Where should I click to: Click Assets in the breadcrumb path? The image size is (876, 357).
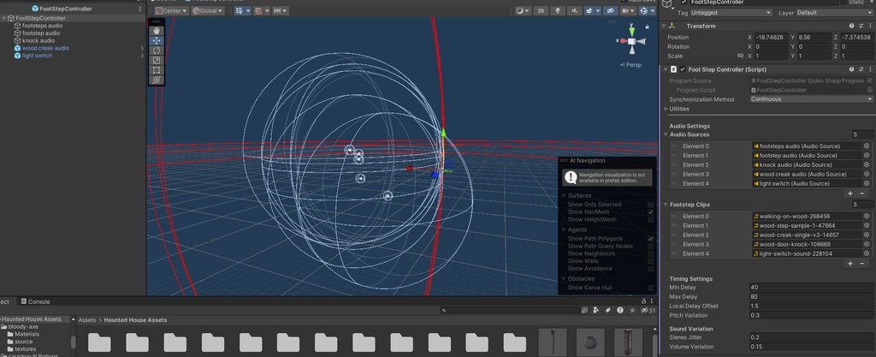pyautogui.click(x=87, y=320)
